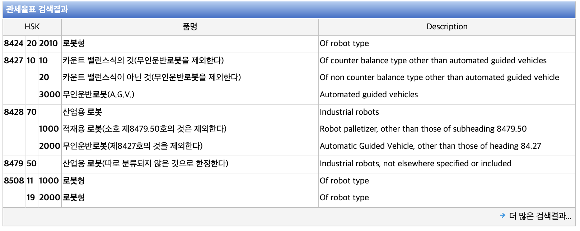Click the Description column header
The width and height of the screenshot is (580, 231).
[447, 27]
